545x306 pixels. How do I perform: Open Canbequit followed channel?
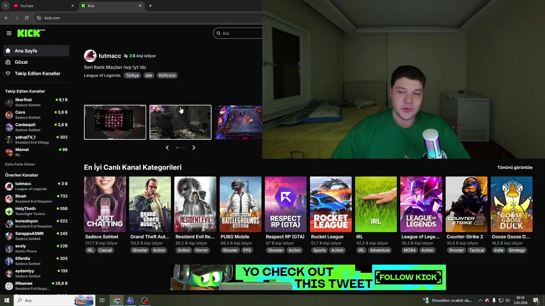(x=36, y=127)
